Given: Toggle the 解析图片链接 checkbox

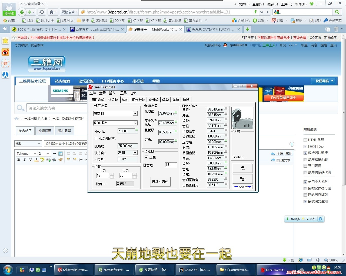Looking at the screenshot, I should click(x=305, y=153).
